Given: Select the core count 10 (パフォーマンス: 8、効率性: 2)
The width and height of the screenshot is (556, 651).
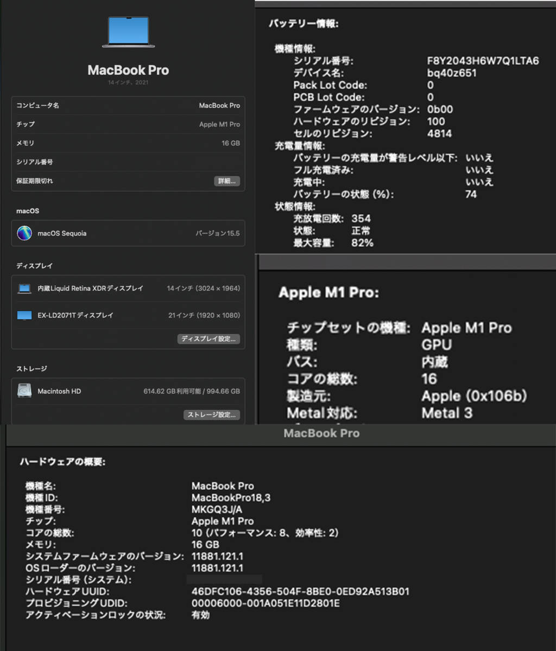Looking at the screenshot, I should tap(265, 533).
